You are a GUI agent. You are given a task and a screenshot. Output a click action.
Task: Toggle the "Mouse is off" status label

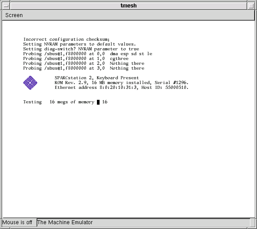pyautogui.click(x=18, y=222)
